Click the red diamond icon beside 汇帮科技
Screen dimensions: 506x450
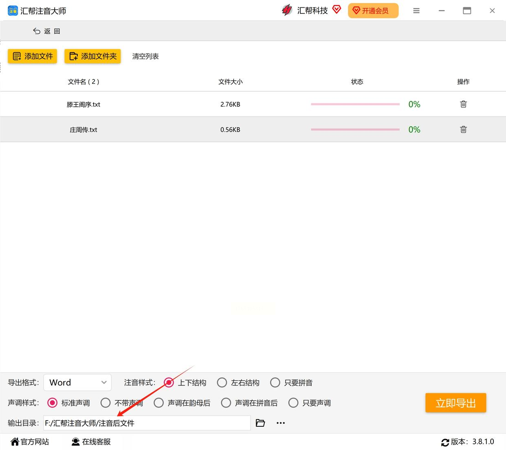click(x=337, y=9)
